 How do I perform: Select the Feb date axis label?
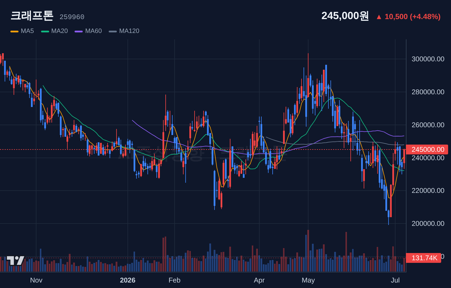[x=174, y=280]
